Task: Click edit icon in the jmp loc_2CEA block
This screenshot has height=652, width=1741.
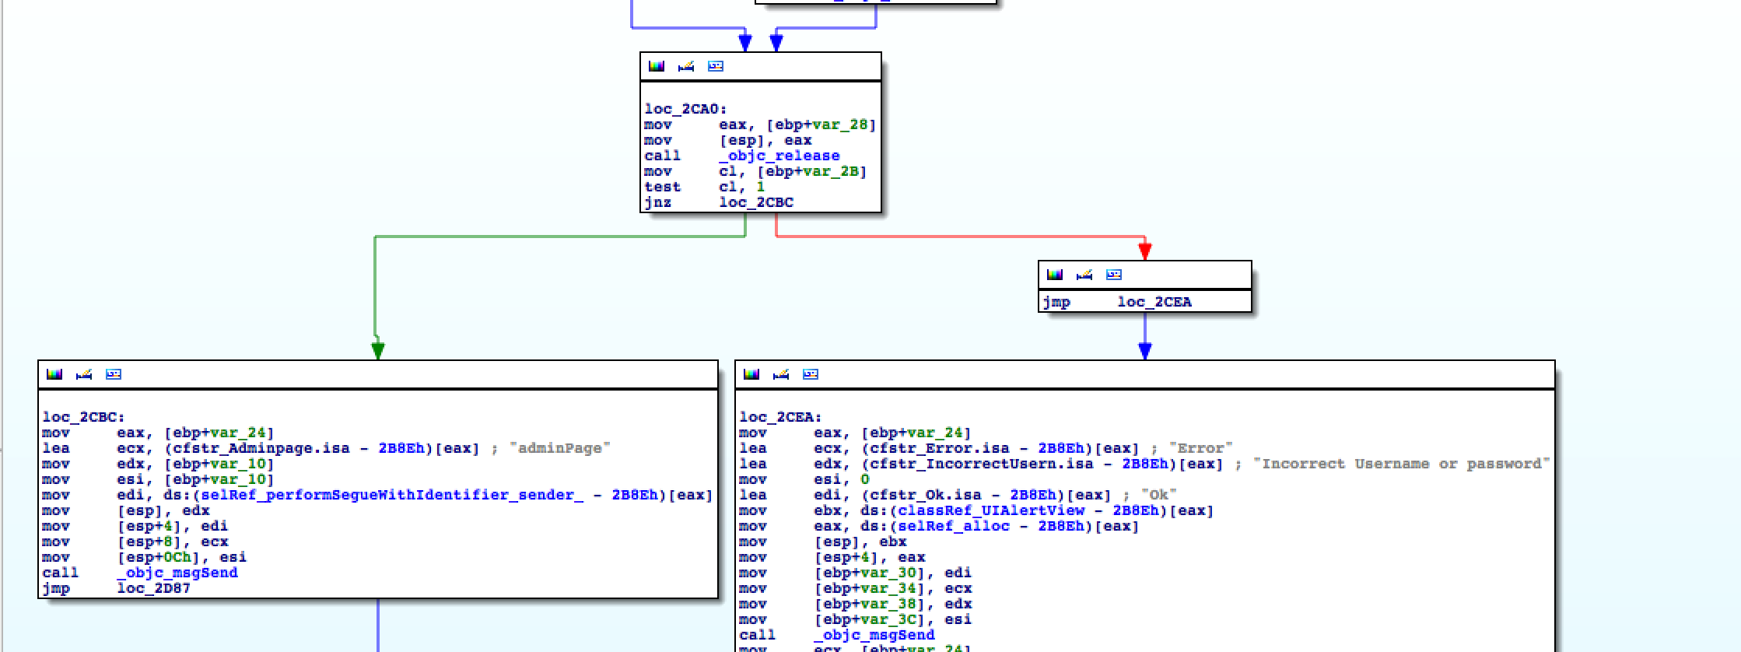Action: [x=1084, y=275]
